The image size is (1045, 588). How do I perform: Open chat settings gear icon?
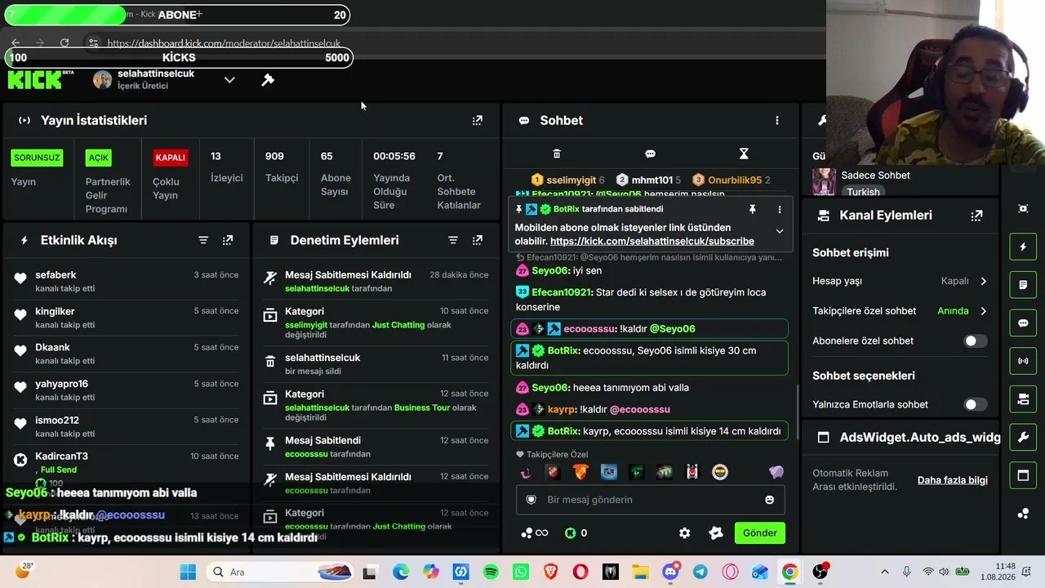(x=685, y=533)
